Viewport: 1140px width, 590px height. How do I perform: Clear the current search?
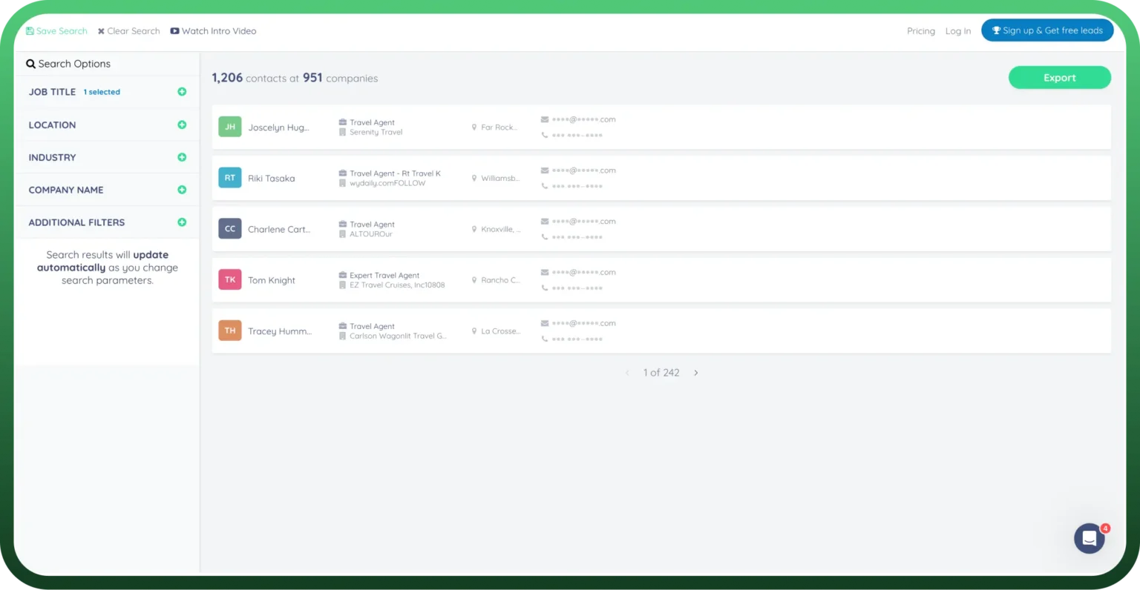128,31
